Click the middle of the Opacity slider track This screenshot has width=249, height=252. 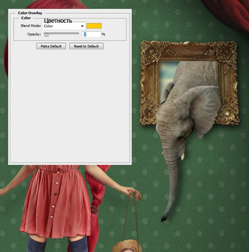click(x=61, y=34)
